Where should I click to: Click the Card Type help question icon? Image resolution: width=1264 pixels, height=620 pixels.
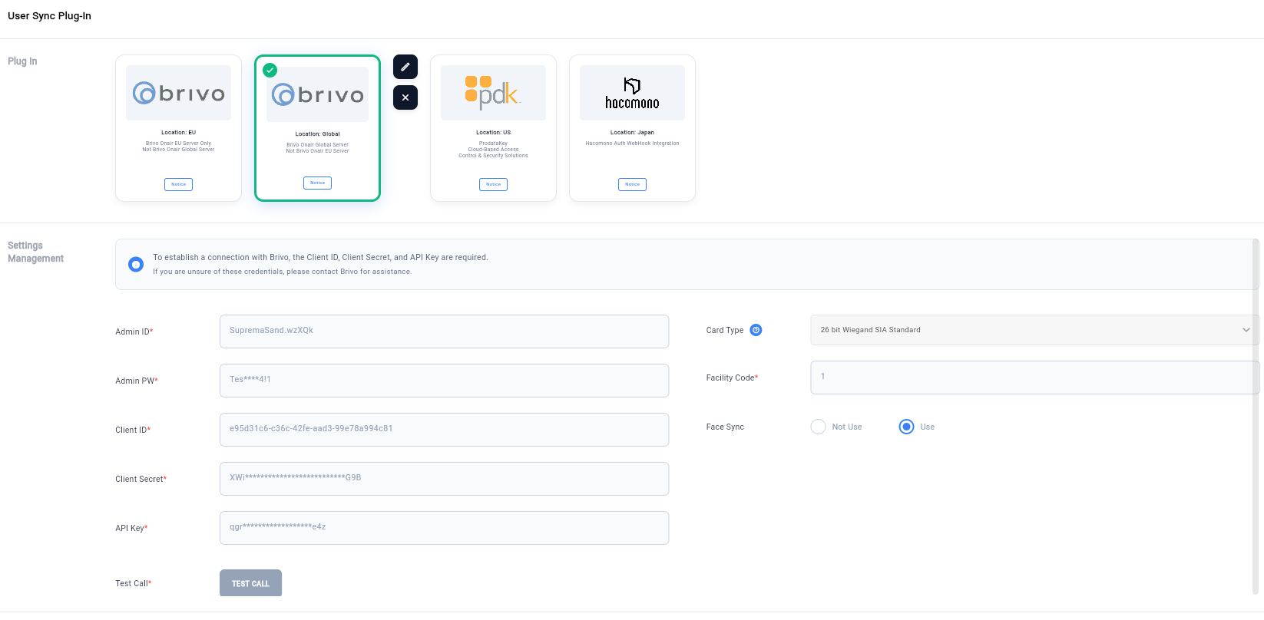756,330
